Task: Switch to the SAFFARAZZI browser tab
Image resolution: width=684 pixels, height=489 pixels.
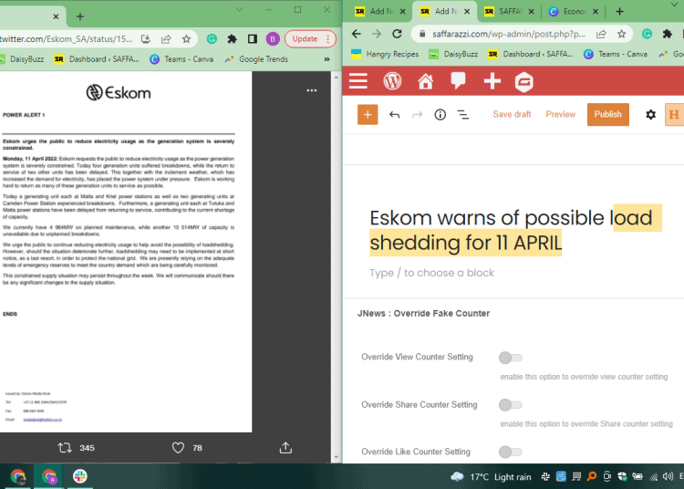Action: pos(509,12)
